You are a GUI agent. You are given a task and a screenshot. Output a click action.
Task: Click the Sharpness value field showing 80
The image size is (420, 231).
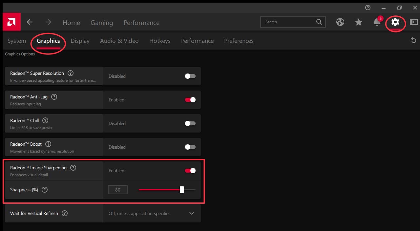[118, 190]
